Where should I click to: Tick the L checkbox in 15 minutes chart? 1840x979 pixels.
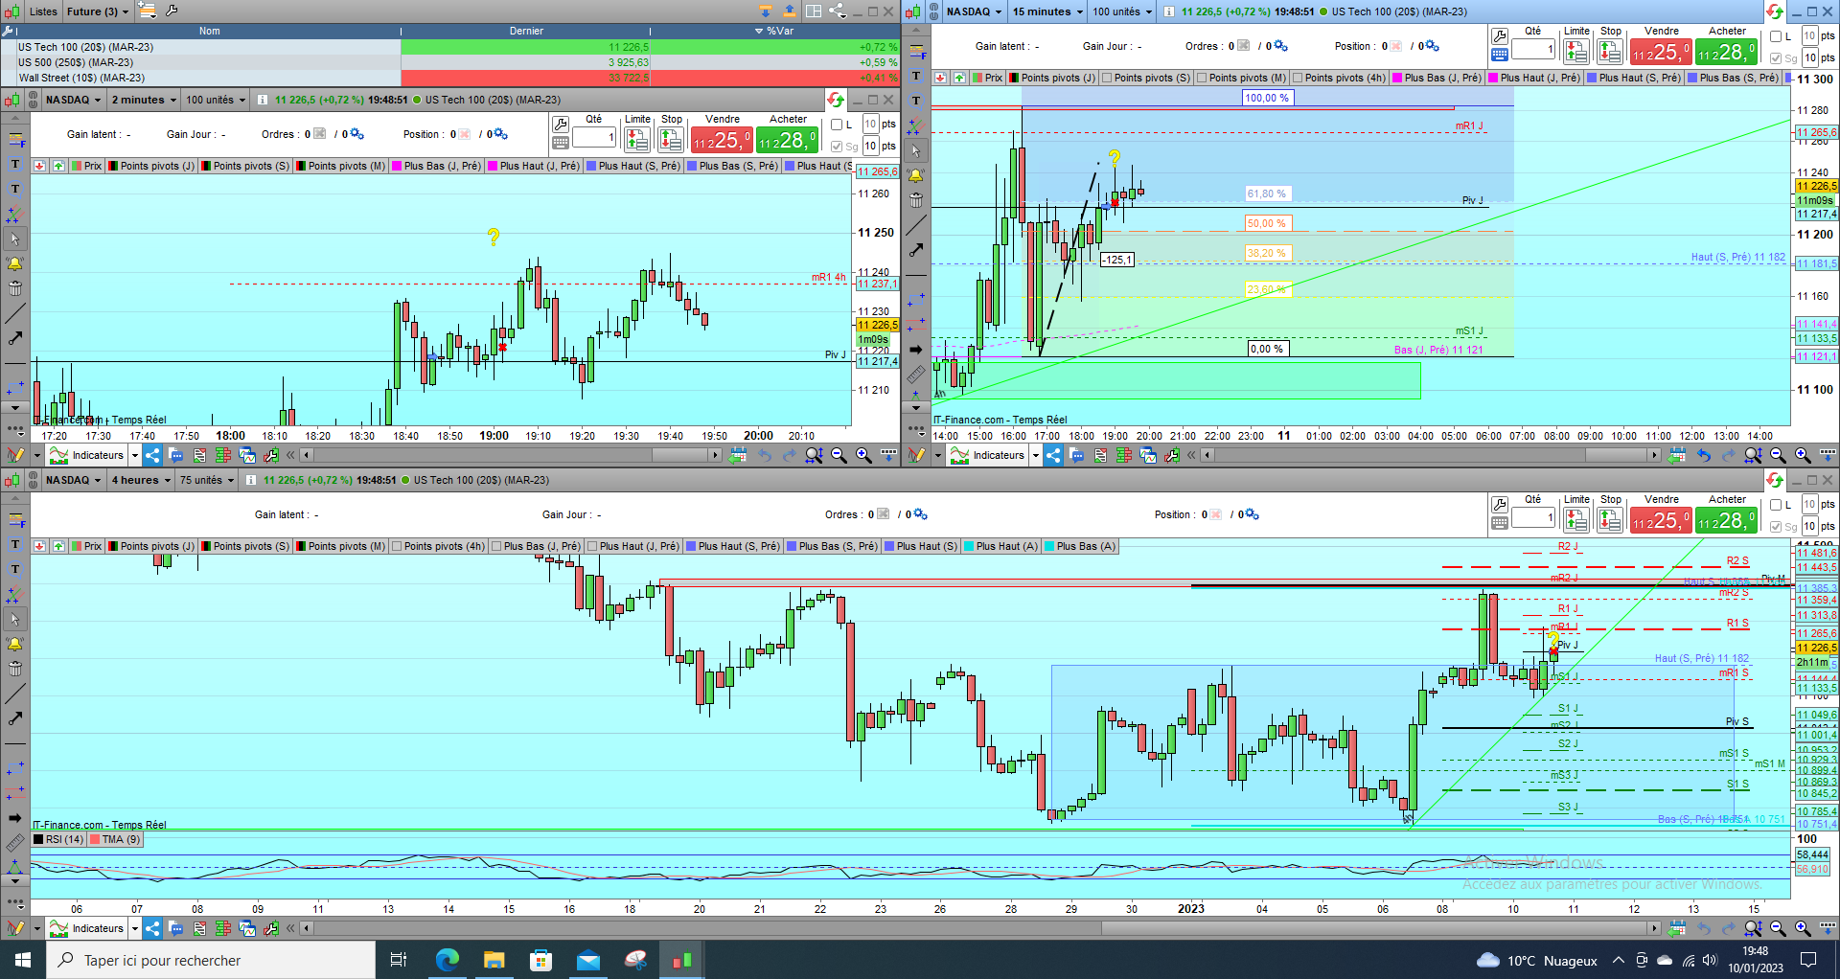click(1776, 36)
